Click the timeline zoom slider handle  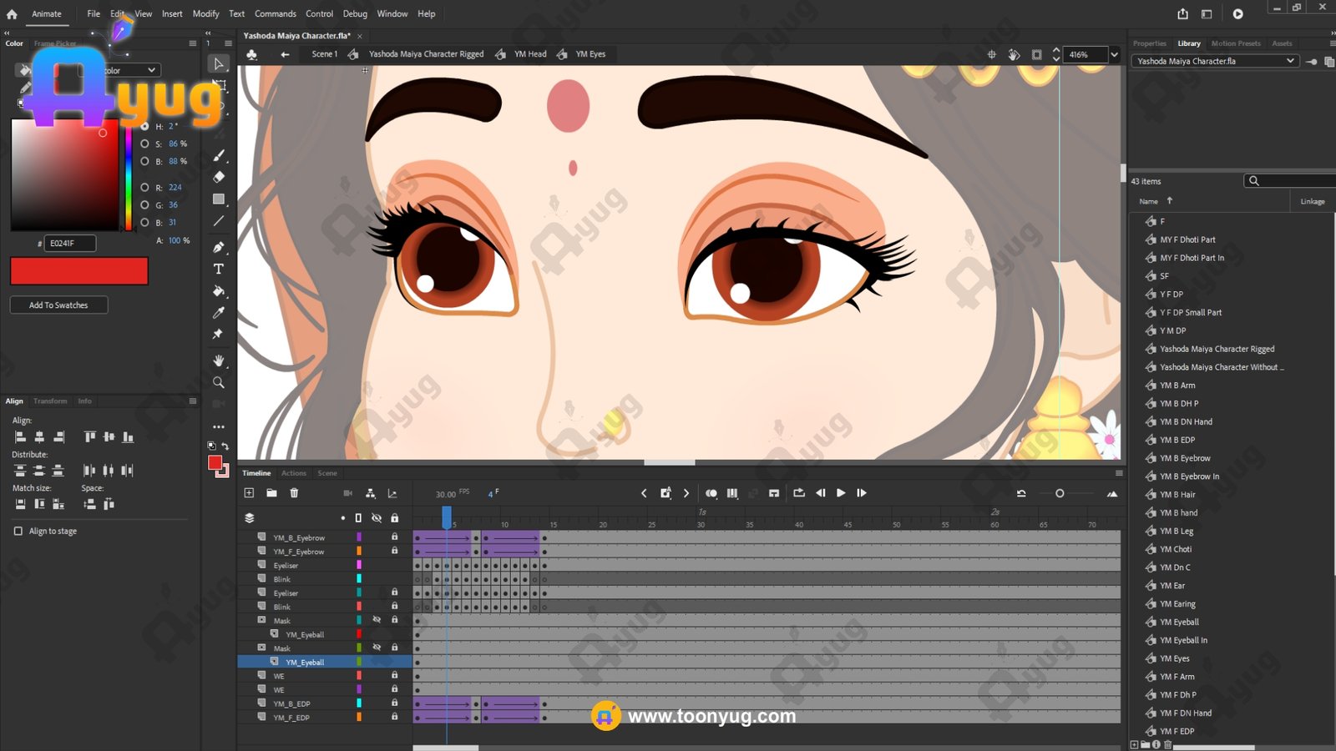[1060, 493]
